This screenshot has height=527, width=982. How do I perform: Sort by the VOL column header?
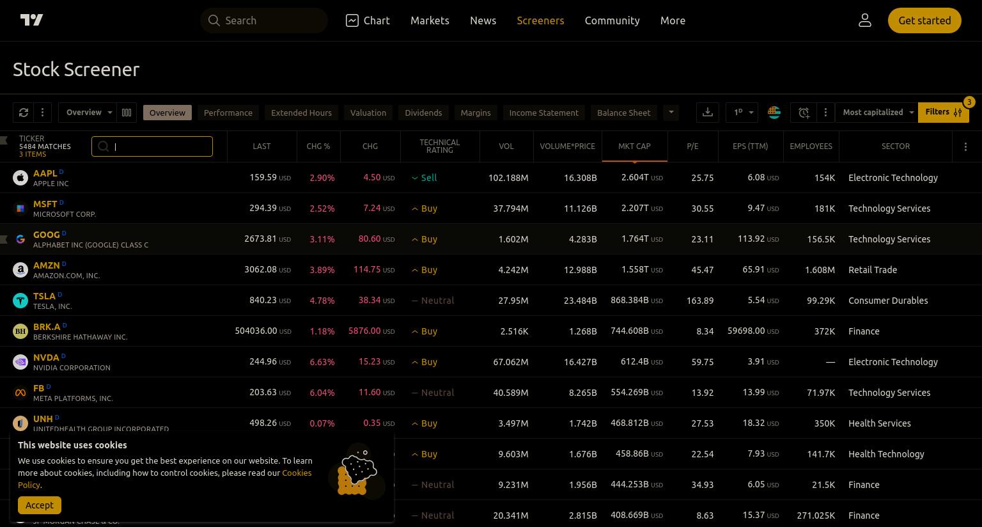pyautogui.click(x=506, y=146)
